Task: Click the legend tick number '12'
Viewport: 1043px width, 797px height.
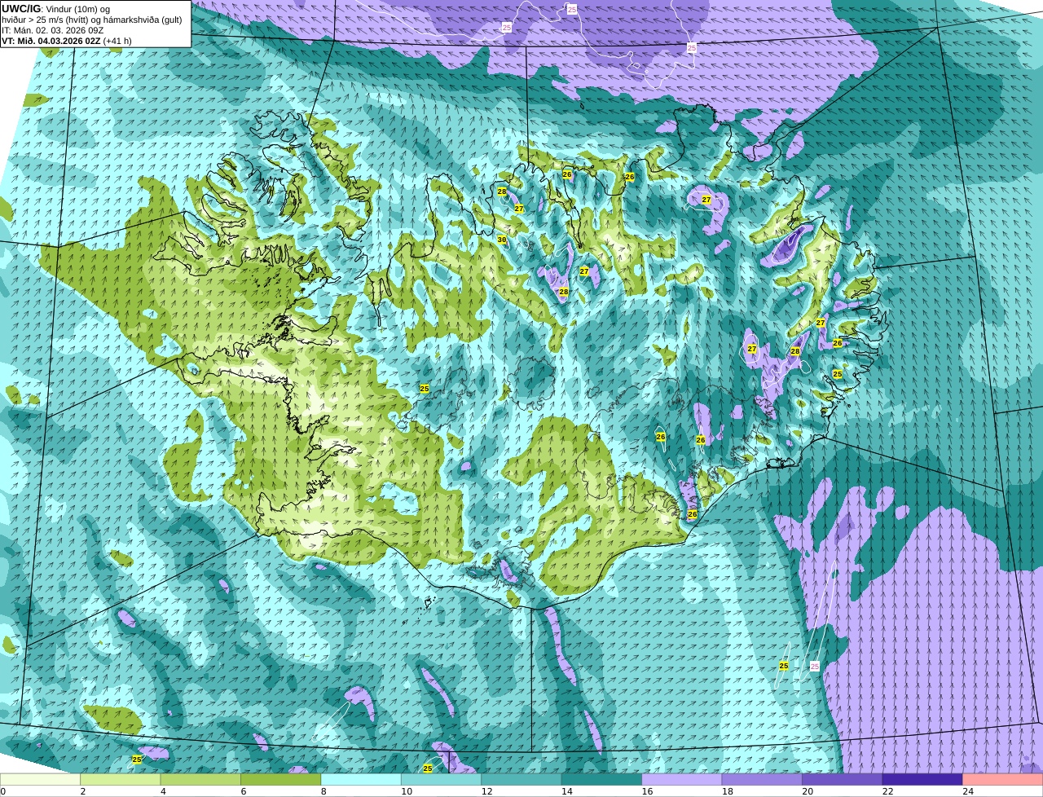Action: (486, 791)
